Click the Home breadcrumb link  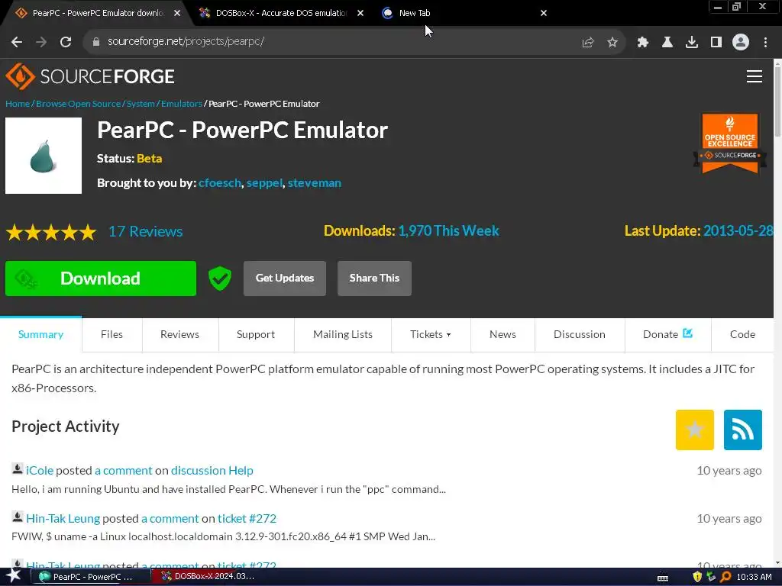coord(18,104)
